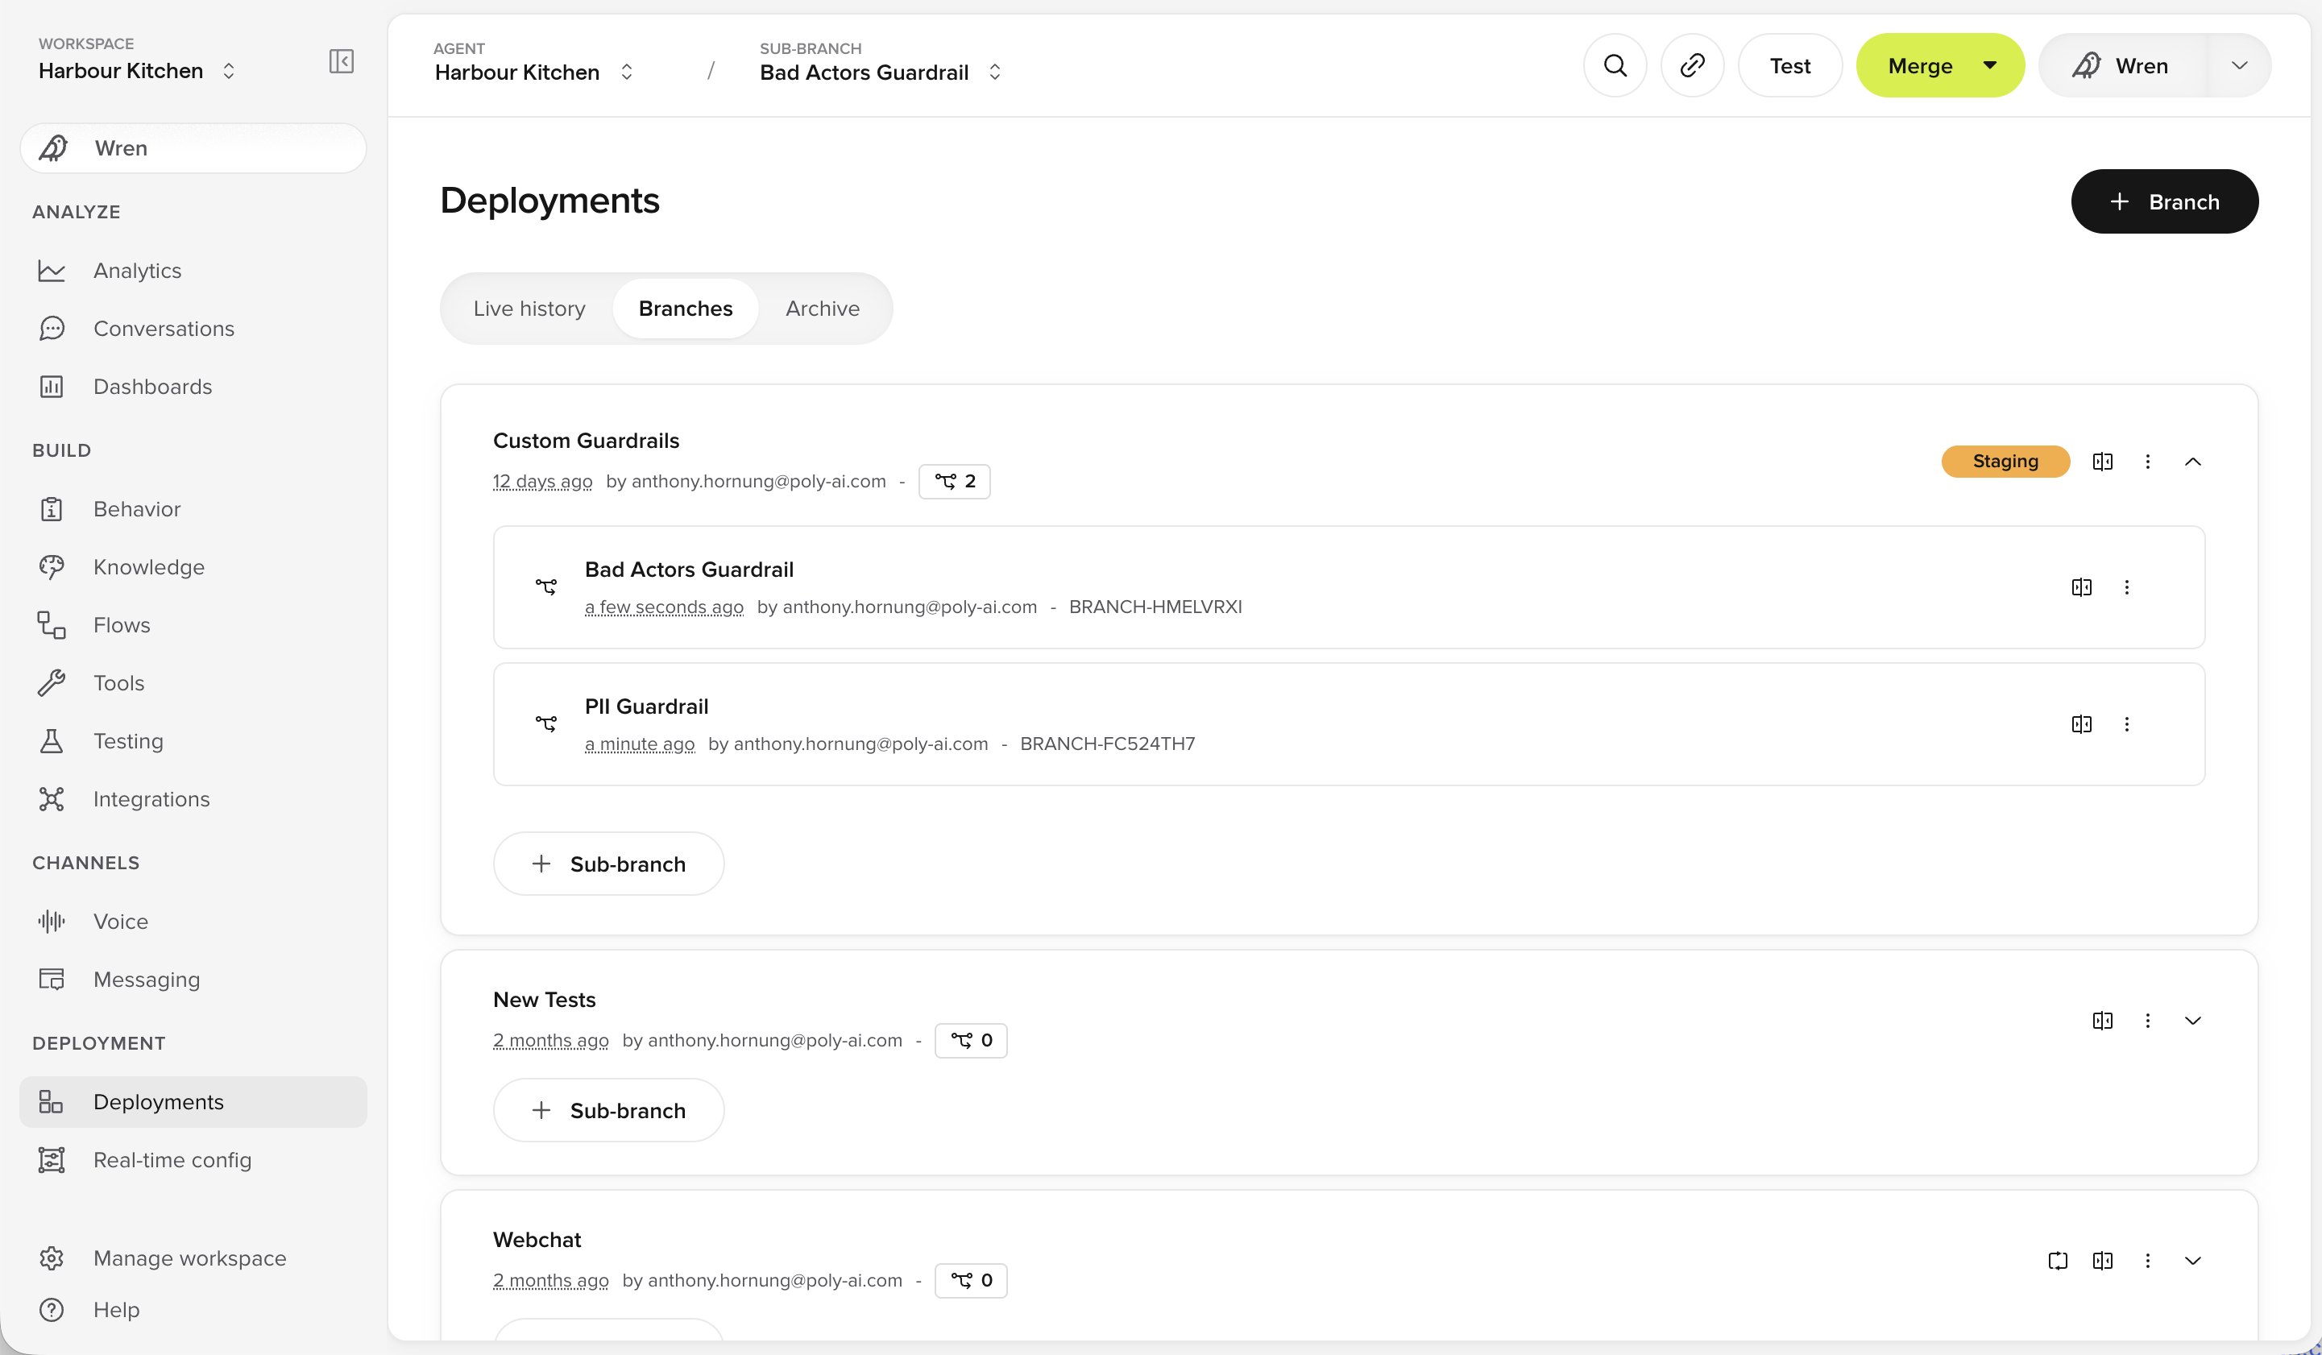2322x1355 pixels.
Task: Open Dashboards in sidebar
Action: 193,387
